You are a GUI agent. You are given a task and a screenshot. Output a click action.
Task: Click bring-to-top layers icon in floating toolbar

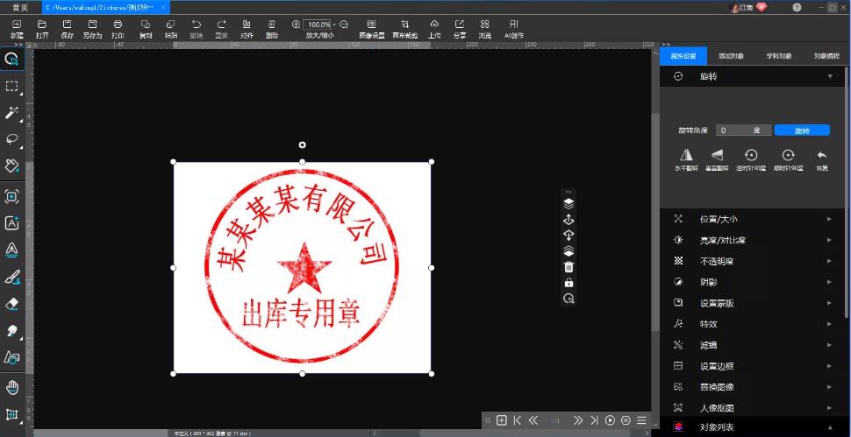pyautogui.click(x=569, y=203)
